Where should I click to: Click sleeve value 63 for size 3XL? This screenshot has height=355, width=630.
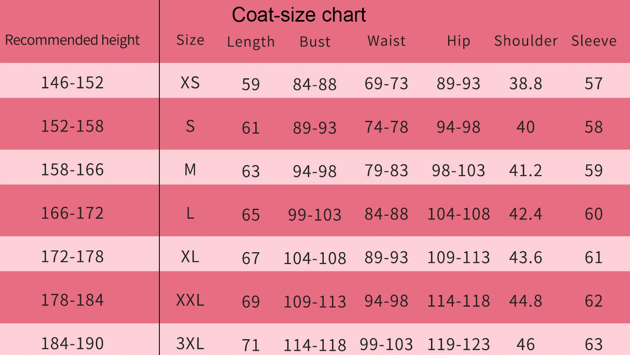pyautogui.click(x=594, y=345)
